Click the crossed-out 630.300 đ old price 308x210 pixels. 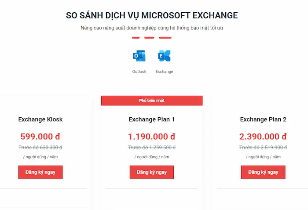[40, 148]
